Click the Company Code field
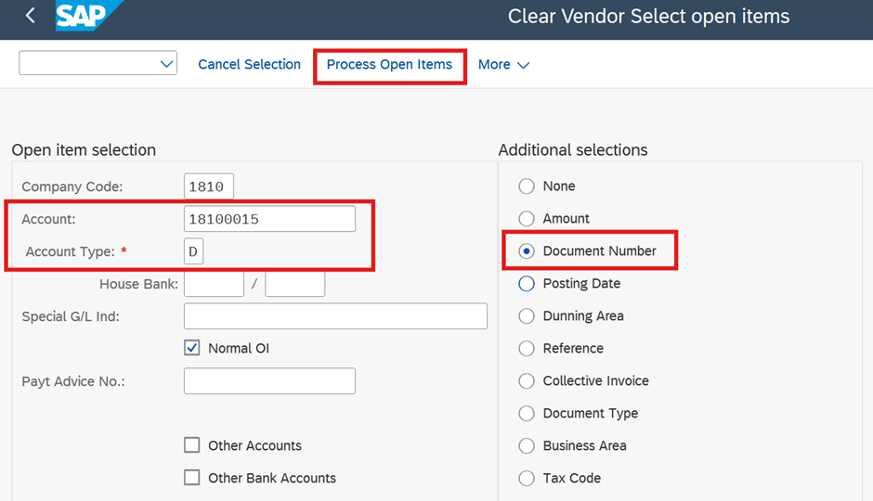 (209, 186)
